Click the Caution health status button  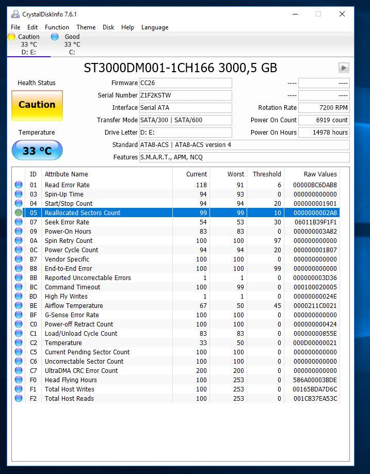(x=37, y=105)
